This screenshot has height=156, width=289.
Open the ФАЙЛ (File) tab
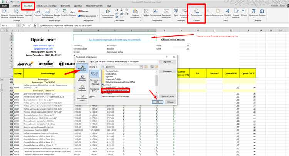pyautogui.click(x=4, y=6)
